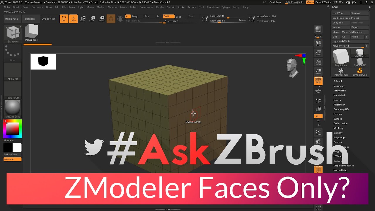Expand the Layers subpalette
The width and height of the screenshot is (375, 211).
click(x=337, y=100)
